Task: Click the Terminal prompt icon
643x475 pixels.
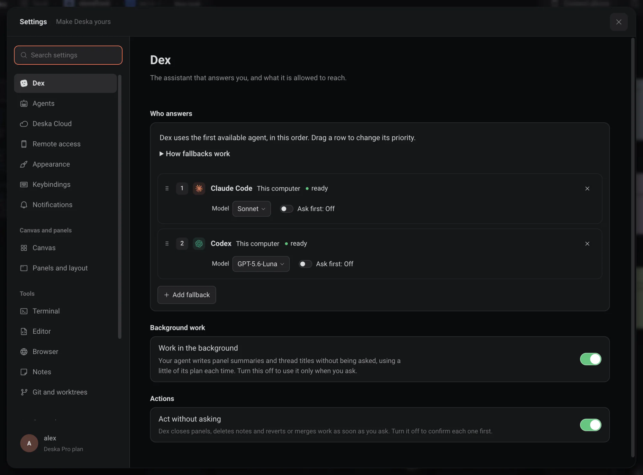Action: [x=24, y=311]
